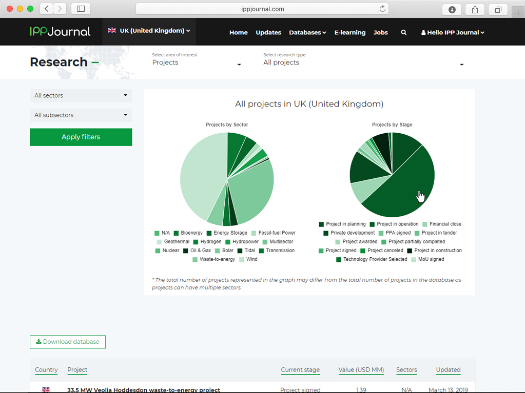This screenshot has width=525, height=393.
Task: Click Safari's downloads icon
Action: click(452, 9)
